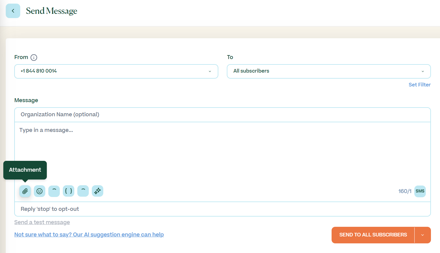Expand send options arrow beside send button

pyautogui.click(x=423, y=235)
